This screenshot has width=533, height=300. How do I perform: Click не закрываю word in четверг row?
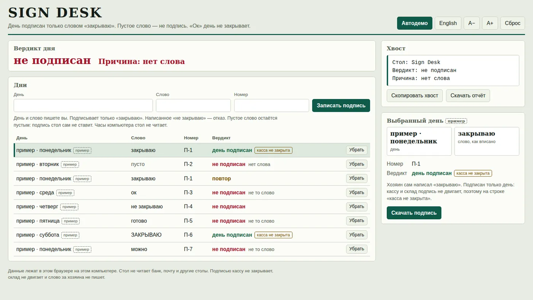[147, 207]
